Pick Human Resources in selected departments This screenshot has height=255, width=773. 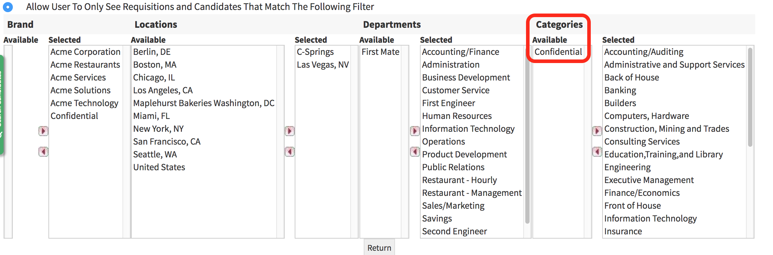pos(457,116)
